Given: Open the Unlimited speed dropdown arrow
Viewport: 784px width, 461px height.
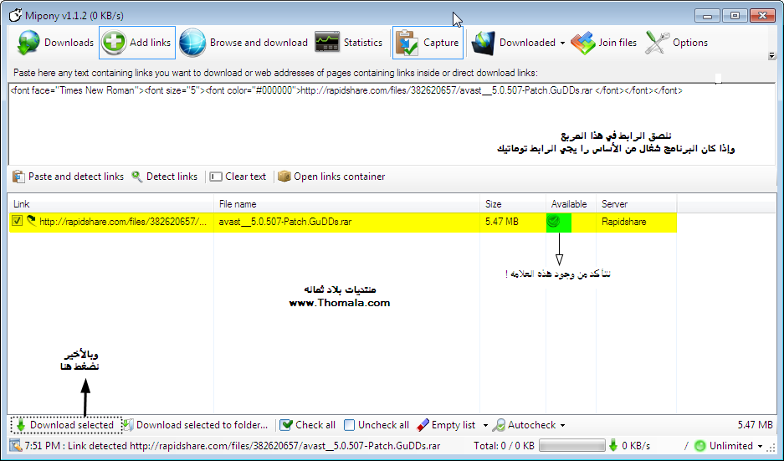Looking at the screenshot, I should 760,446.
